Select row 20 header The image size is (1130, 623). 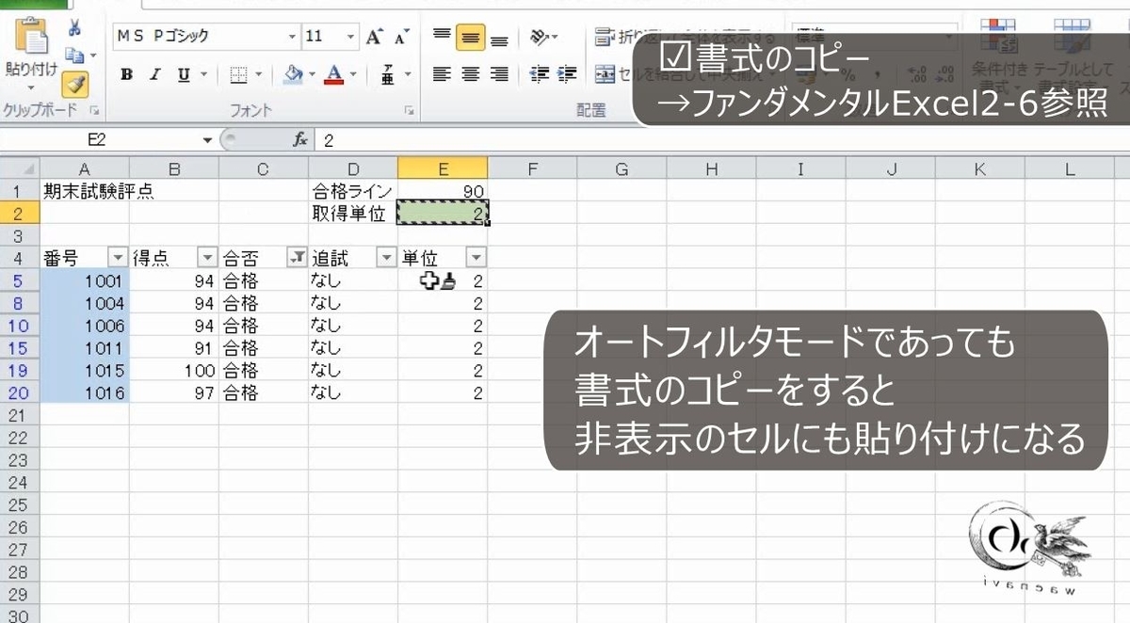click(20, 393)
